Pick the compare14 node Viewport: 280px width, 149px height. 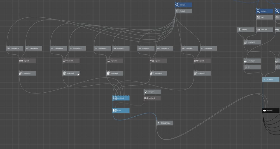tap(77, 49)
